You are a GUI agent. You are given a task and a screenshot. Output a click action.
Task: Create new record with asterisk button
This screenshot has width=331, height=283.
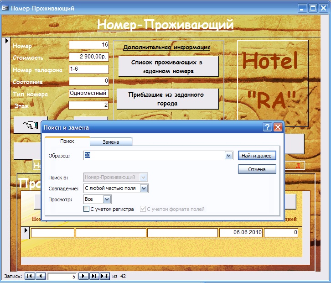pos(105,276)
